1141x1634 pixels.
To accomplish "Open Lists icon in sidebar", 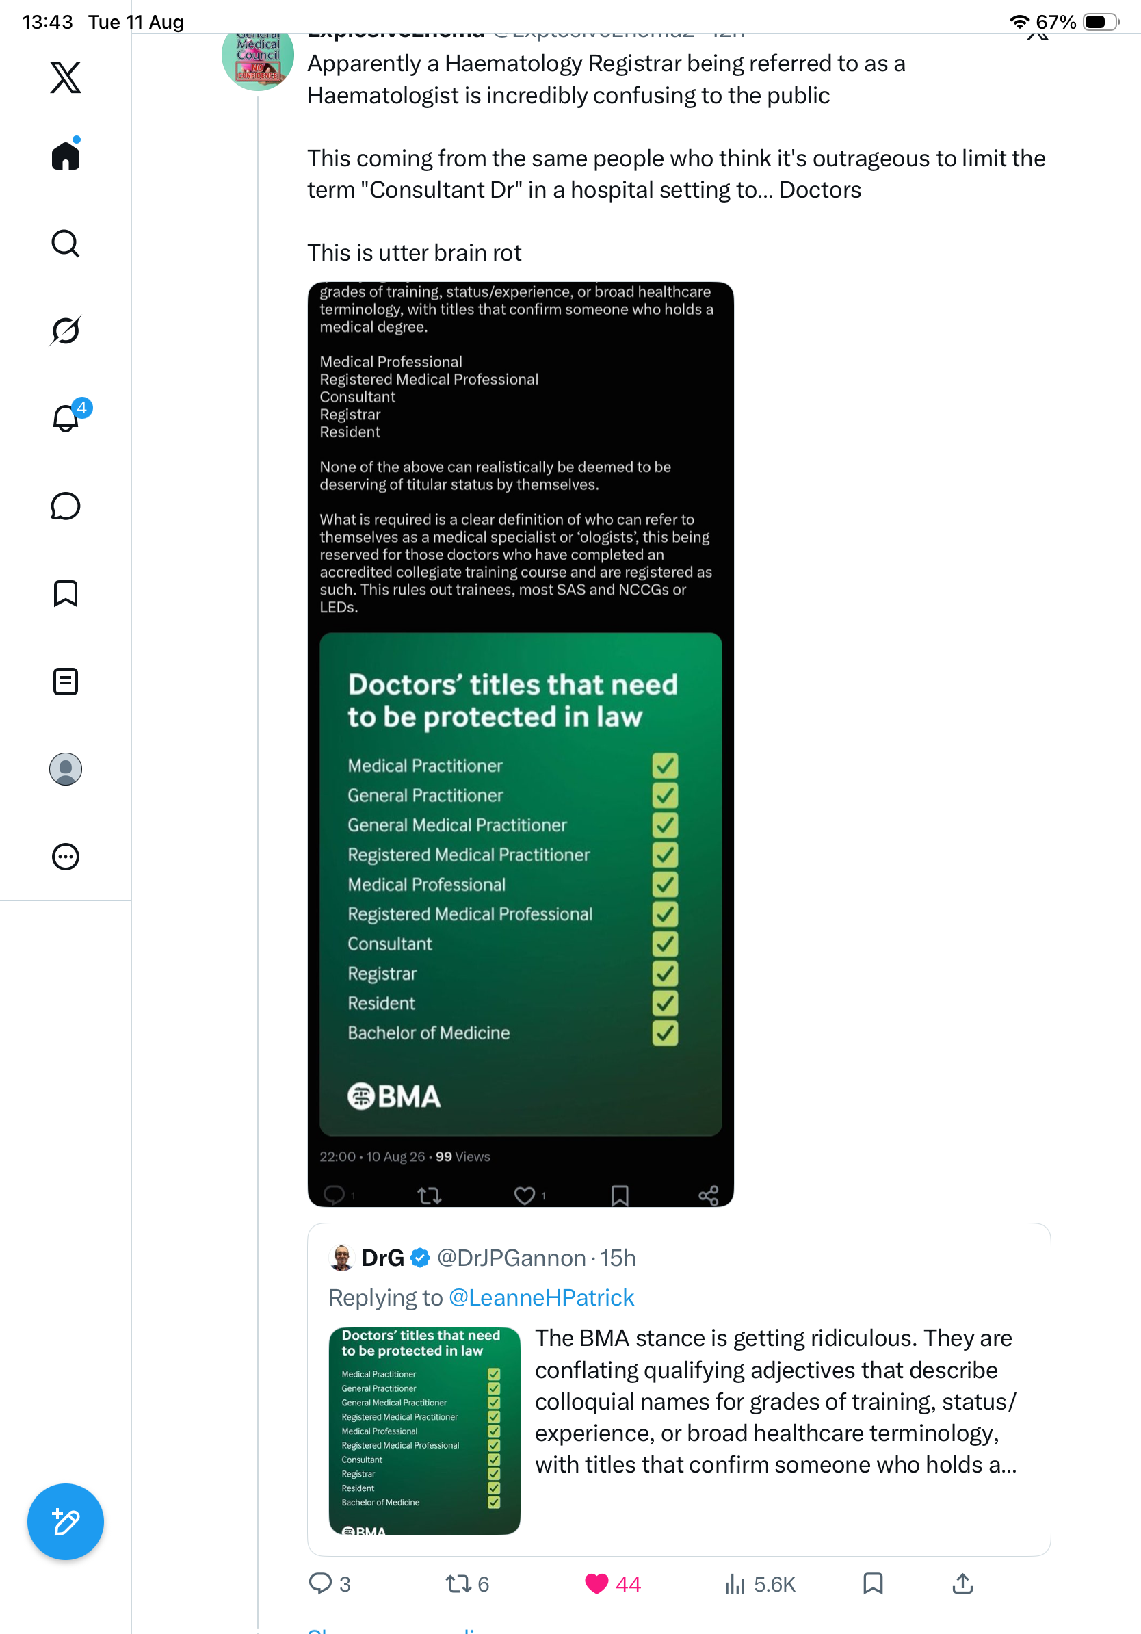I will point(66,682).
